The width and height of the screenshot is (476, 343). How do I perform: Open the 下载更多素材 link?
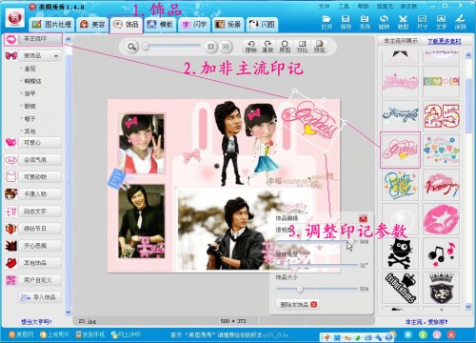click(444, 41)
